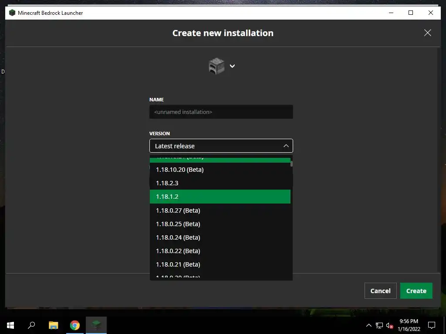This screenshot has width=446, height=334.
Task: Click Minecraft Bedrock Launcher taskbar icon
Action: pyautogui.click(x=96, y=325)
